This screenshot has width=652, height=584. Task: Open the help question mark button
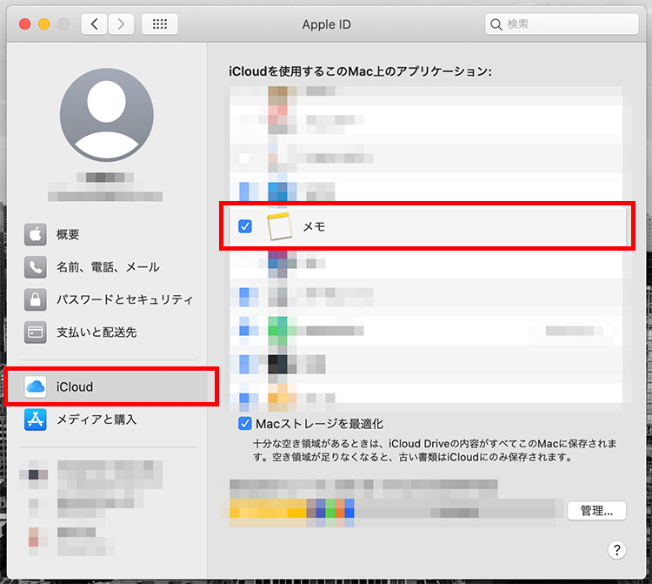coord(616,550)
